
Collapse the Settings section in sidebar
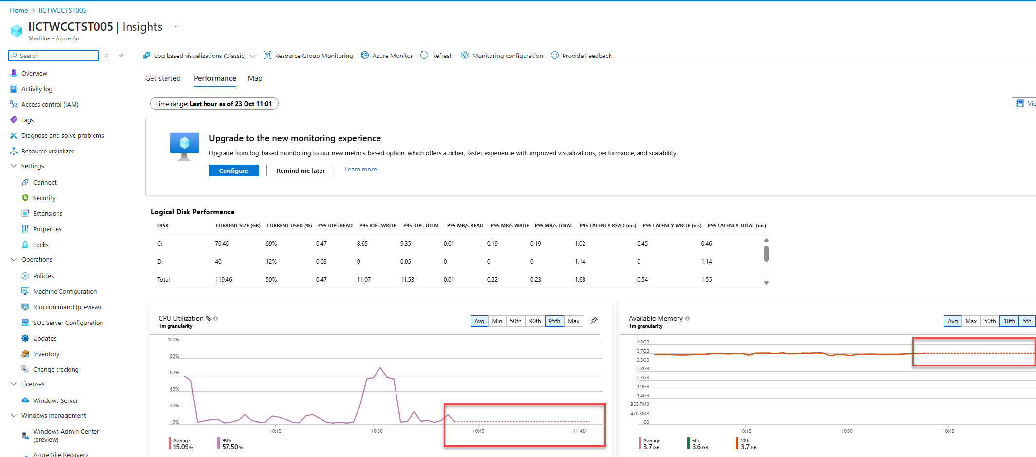[x=14, y=166]
